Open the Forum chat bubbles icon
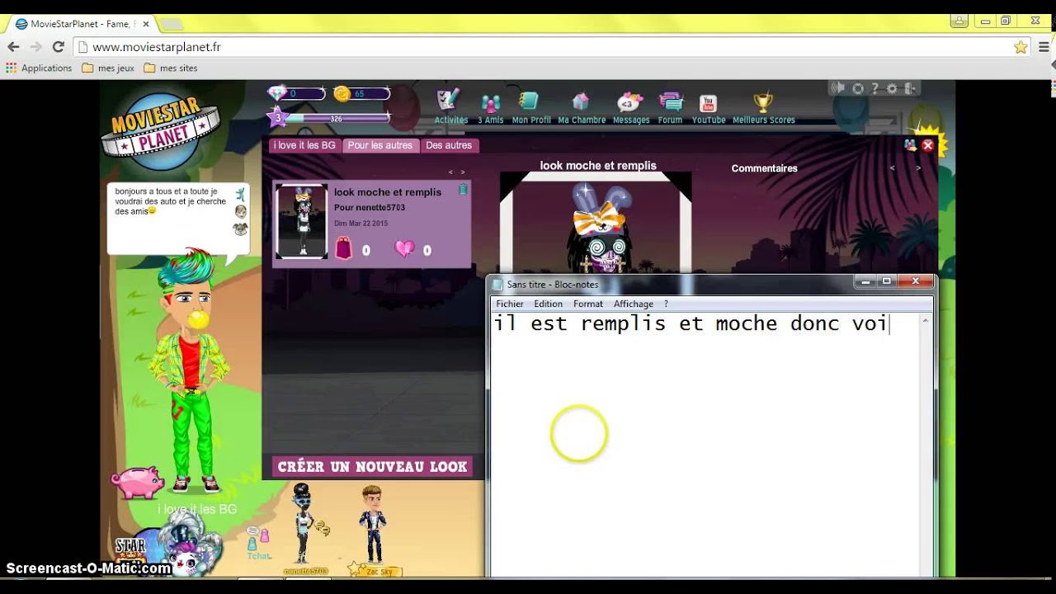 point(671,102)
